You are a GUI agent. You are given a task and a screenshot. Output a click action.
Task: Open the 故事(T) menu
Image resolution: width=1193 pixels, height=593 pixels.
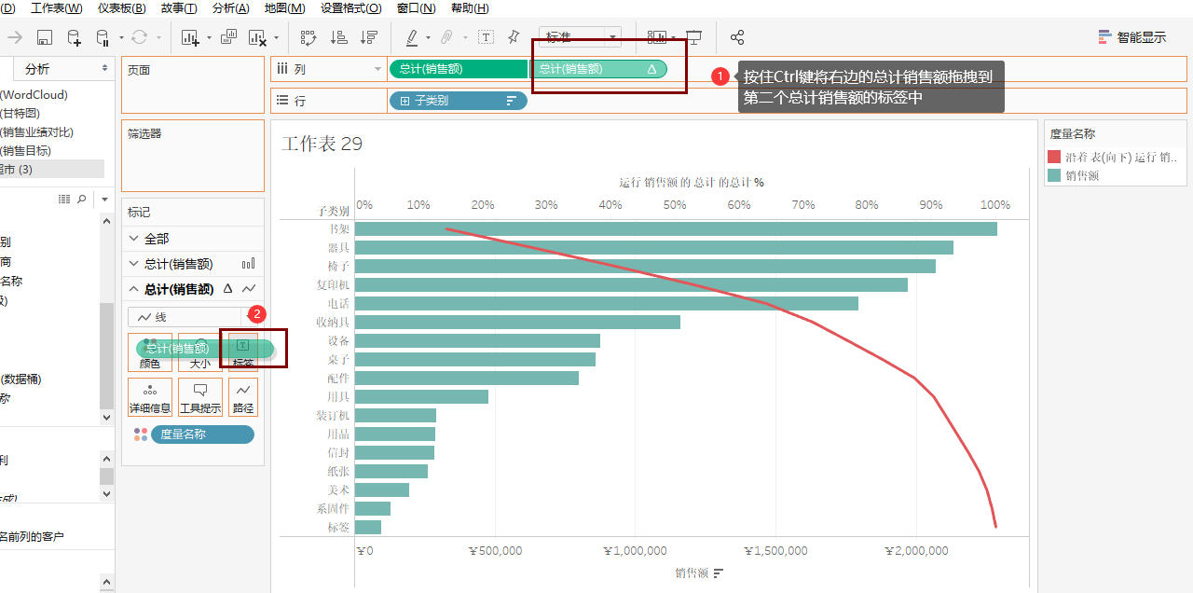179,8
